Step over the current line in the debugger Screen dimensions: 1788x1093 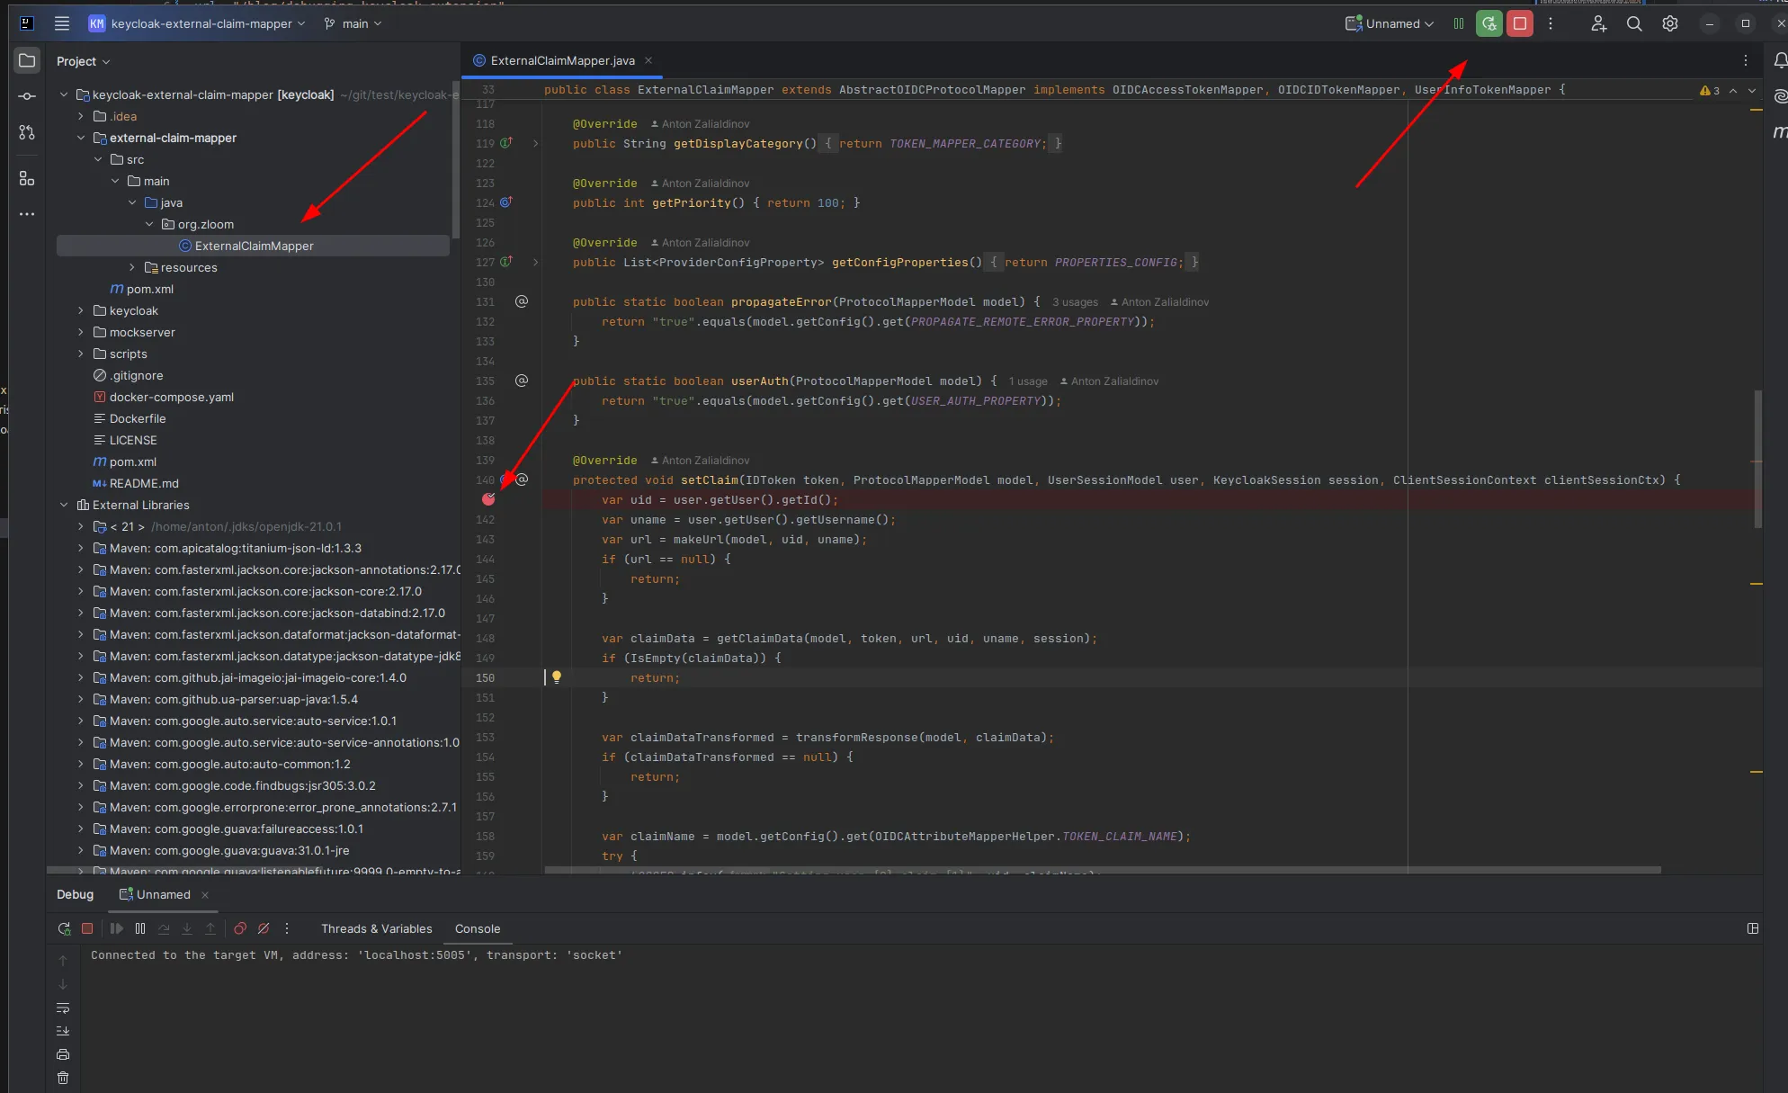tap(163, 928)
